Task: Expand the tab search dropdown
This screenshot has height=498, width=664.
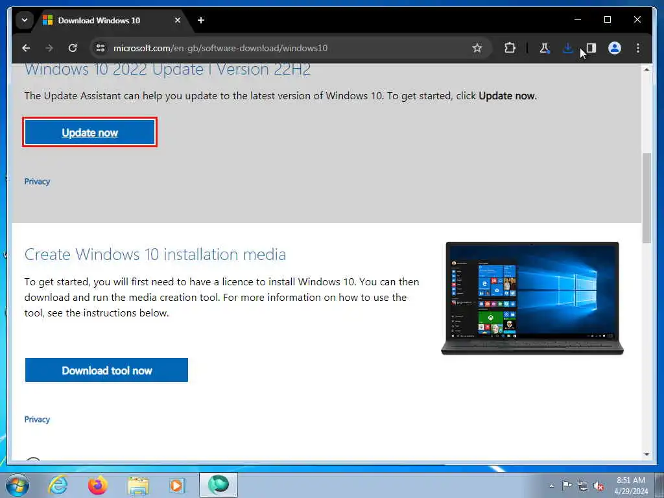Action: (25, 20)
